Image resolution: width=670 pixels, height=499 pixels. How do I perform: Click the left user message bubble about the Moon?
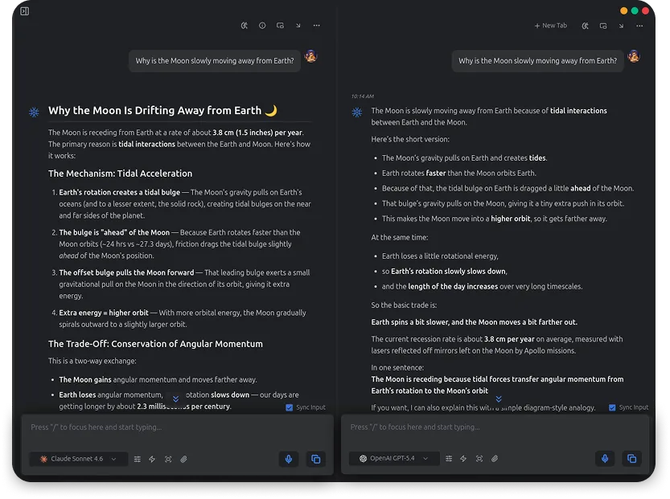(x=215, y=60)
